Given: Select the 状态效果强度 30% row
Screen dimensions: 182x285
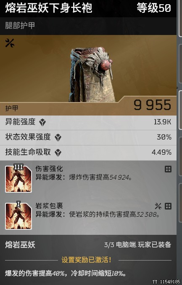Looking at the screenshot, I should tap(88, 137).
